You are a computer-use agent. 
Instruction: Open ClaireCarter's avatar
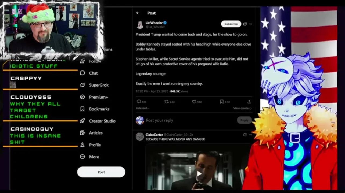tap(140, 137)
